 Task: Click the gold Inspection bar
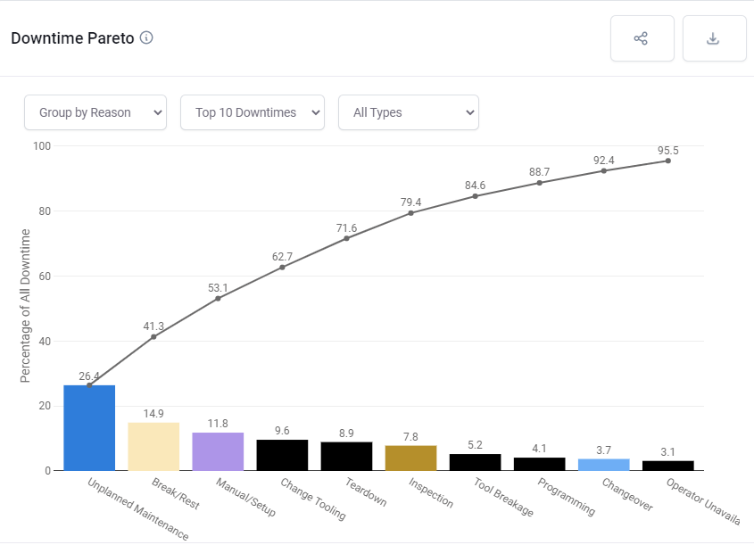pyautogui.click(x=410, y=458)
